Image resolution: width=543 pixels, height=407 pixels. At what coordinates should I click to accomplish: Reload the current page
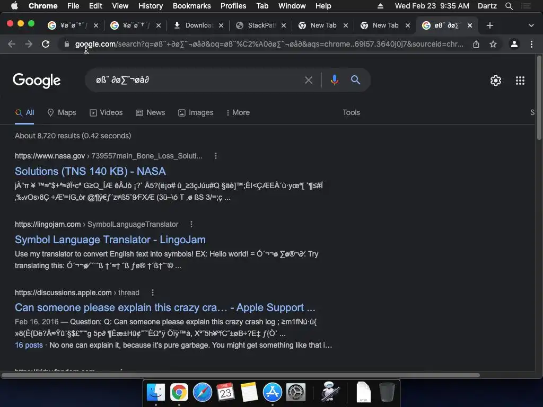(46, 45)
